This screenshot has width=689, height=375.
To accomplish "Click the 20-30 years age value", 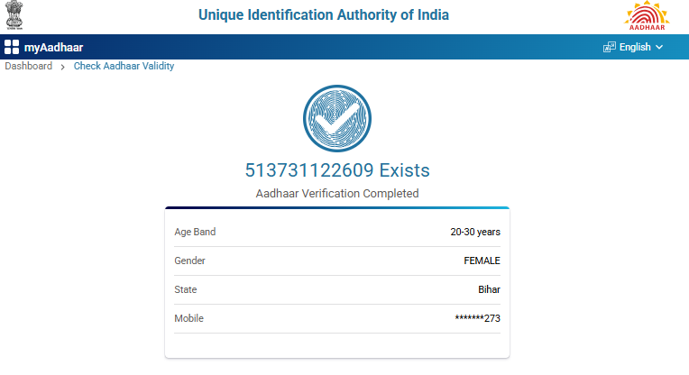I will pos(475,232).
